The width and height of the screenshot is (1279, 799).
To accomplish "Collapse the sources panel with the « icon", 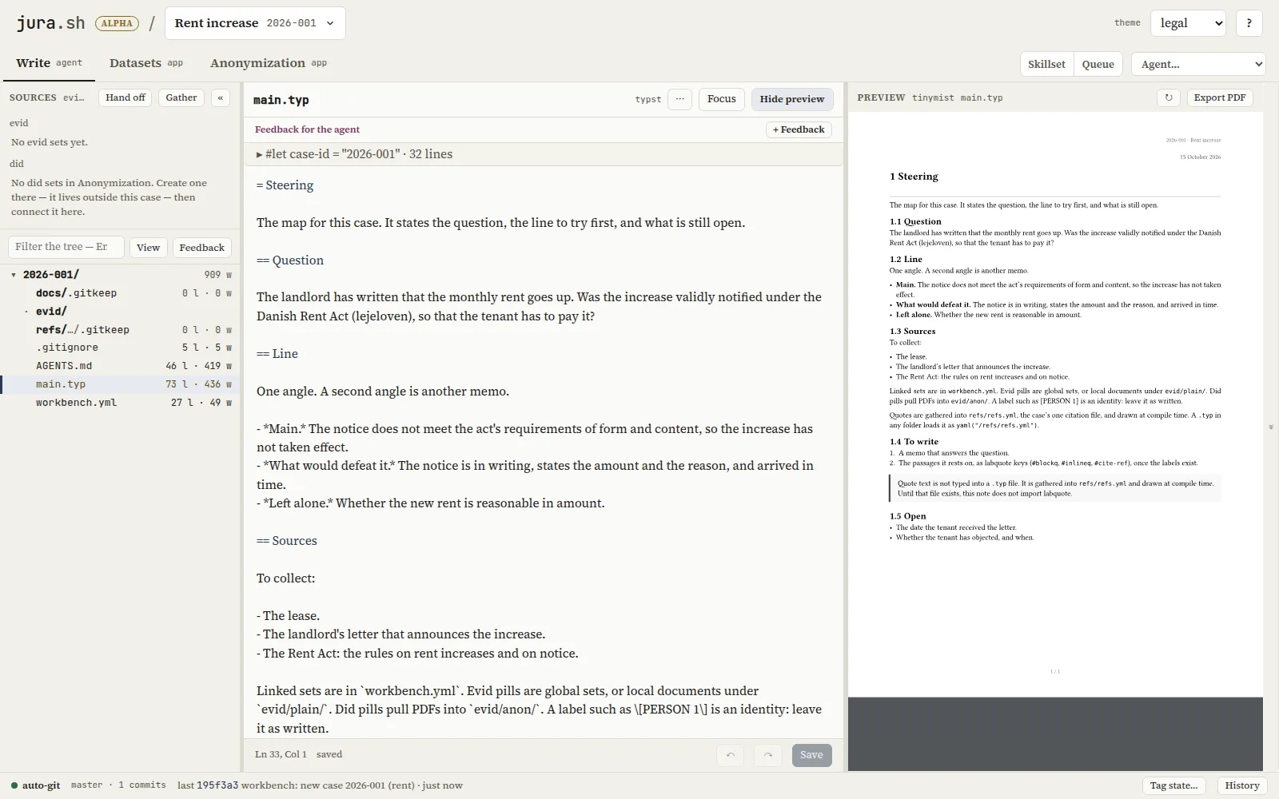I will [220, 97].
